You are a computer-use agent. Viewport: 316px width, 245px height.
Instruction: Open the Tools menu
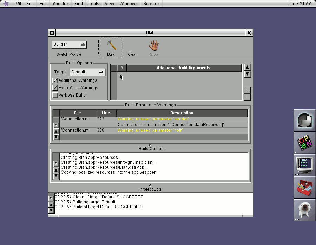point(93,4)
